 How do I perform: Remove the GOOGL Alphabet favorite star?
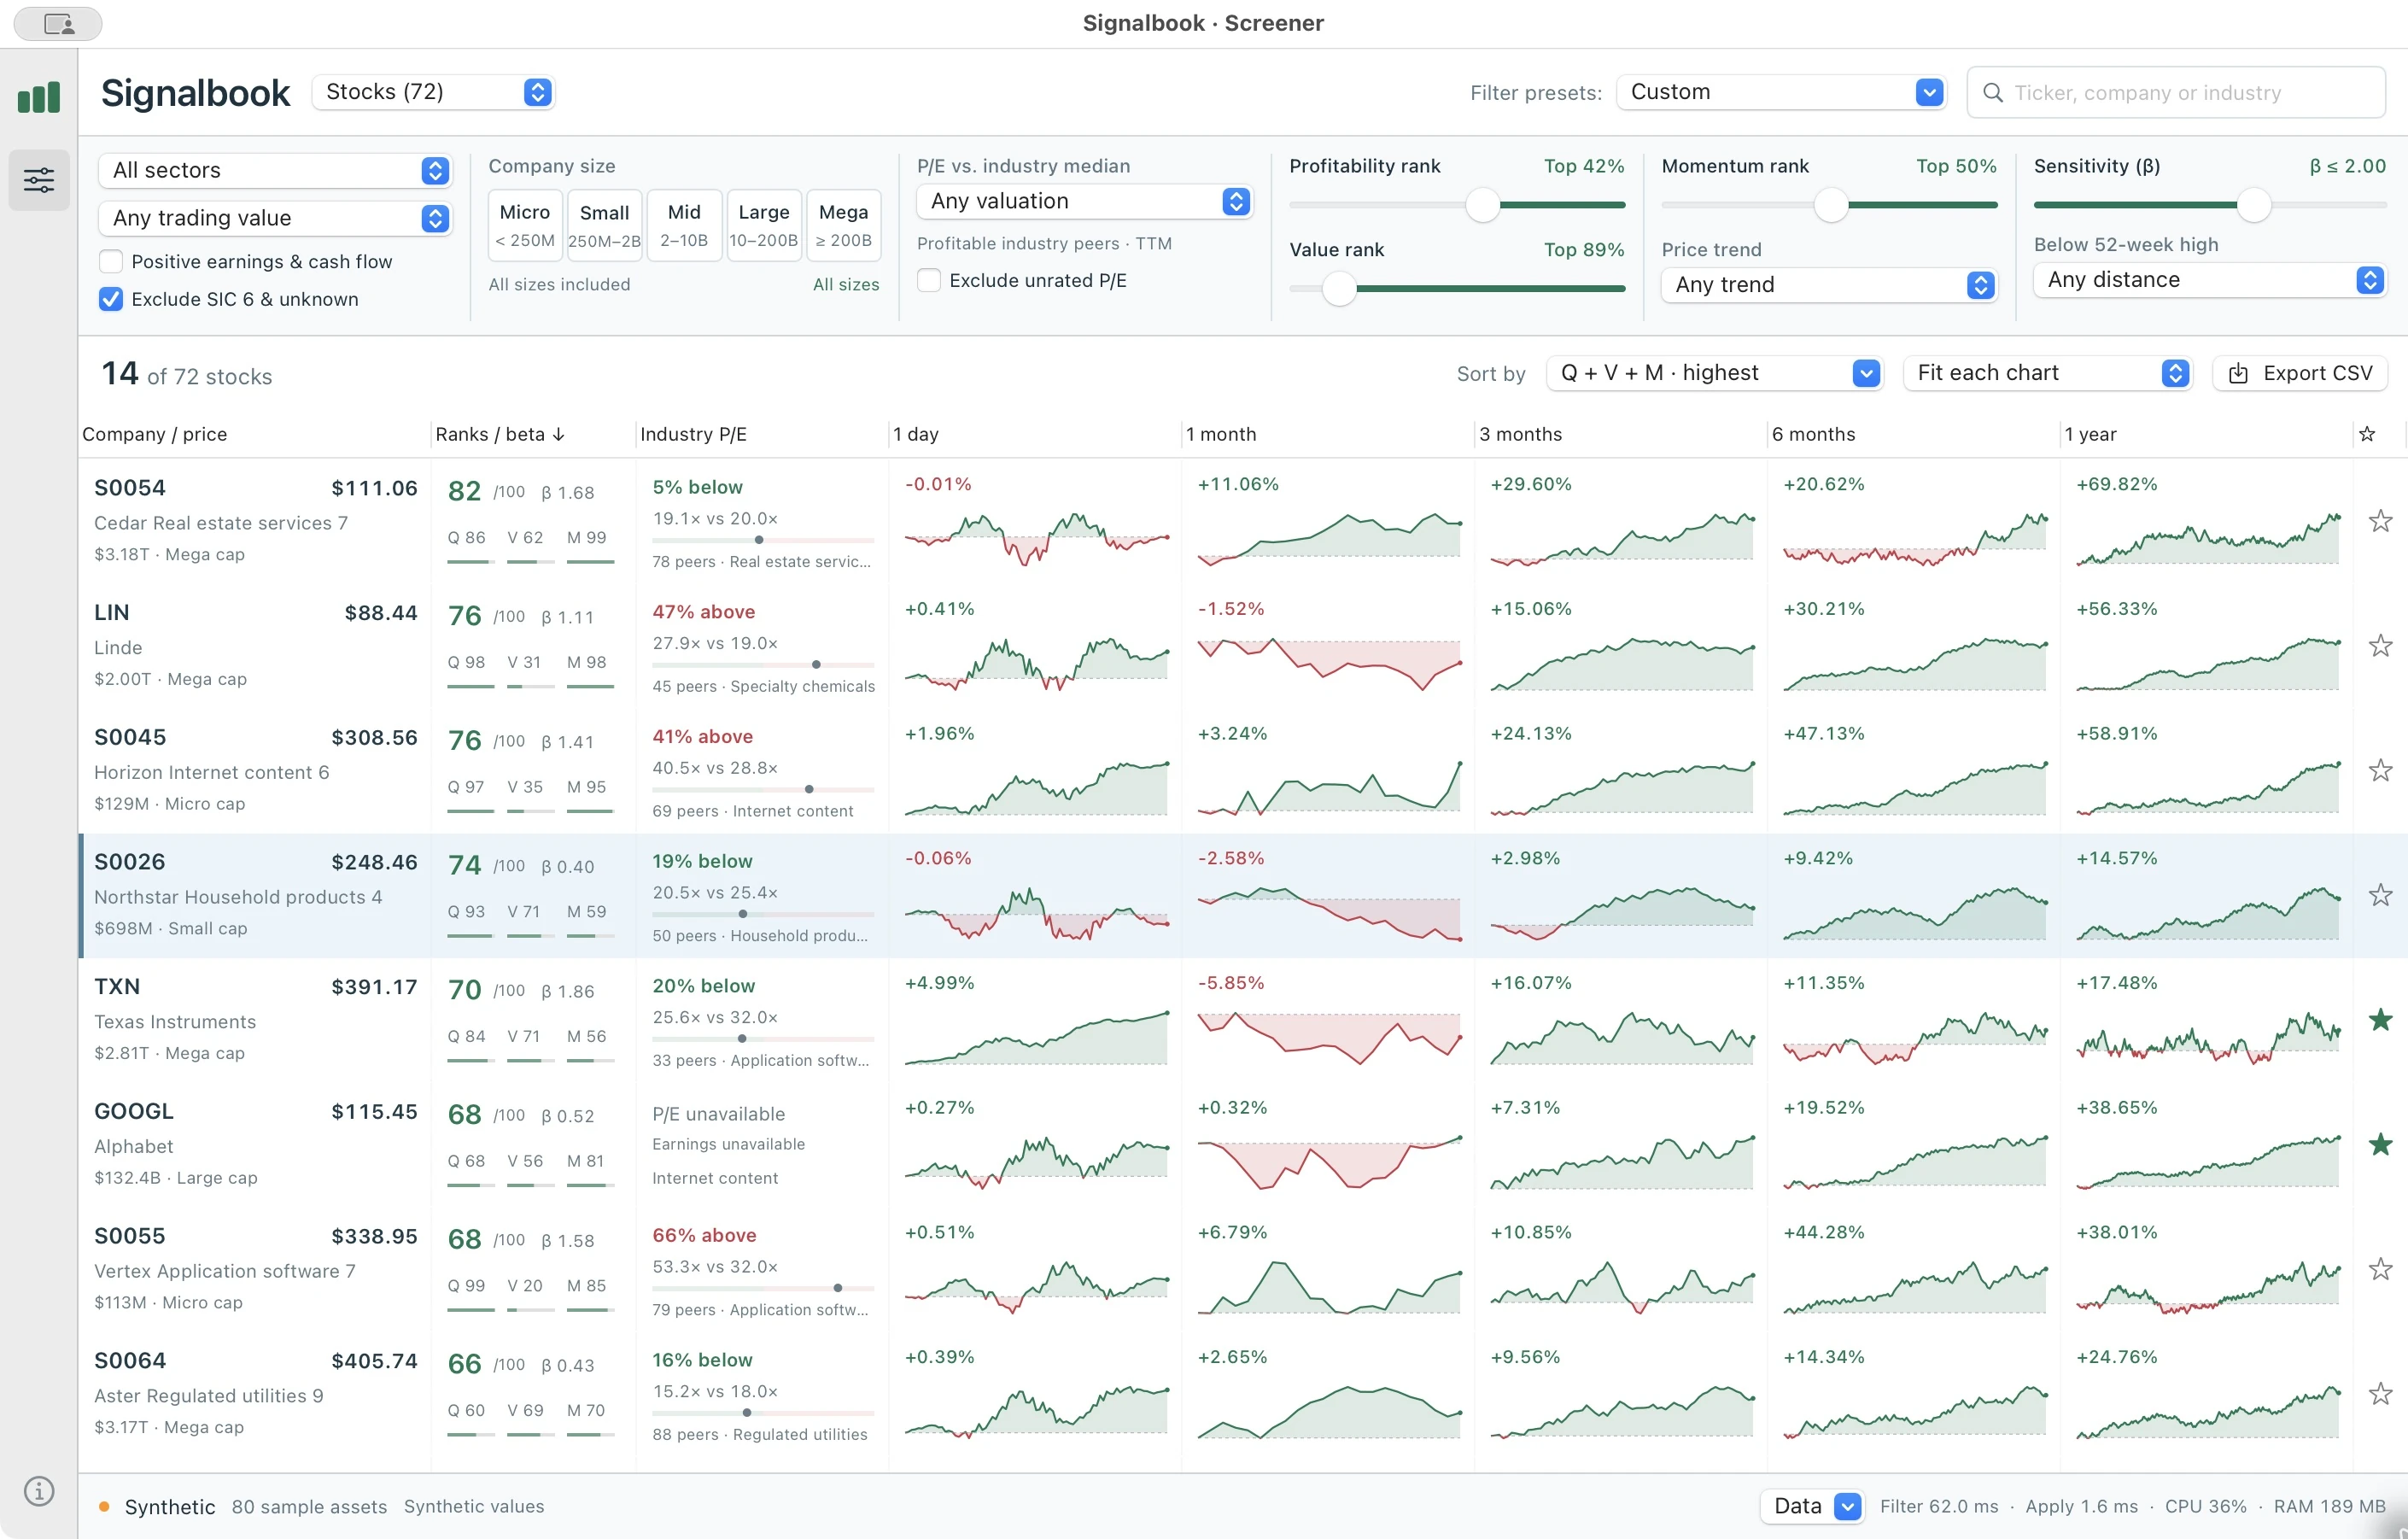coord(2380,1144)
